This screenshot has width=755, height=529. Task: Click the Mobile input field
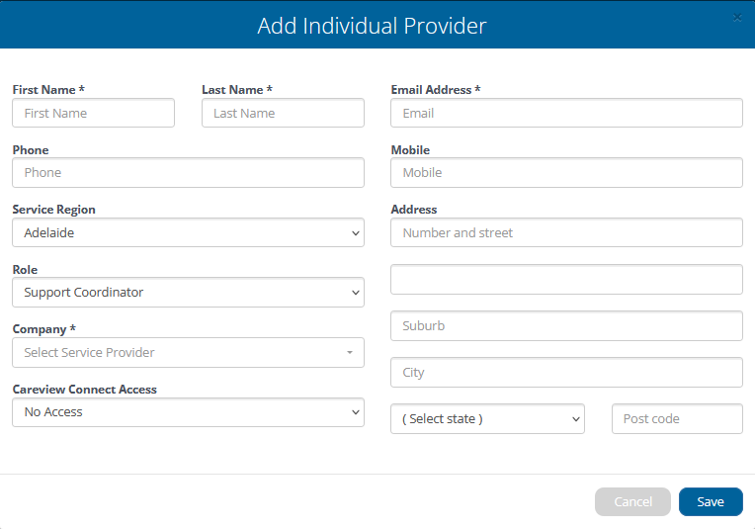click(x=566, y=173)
